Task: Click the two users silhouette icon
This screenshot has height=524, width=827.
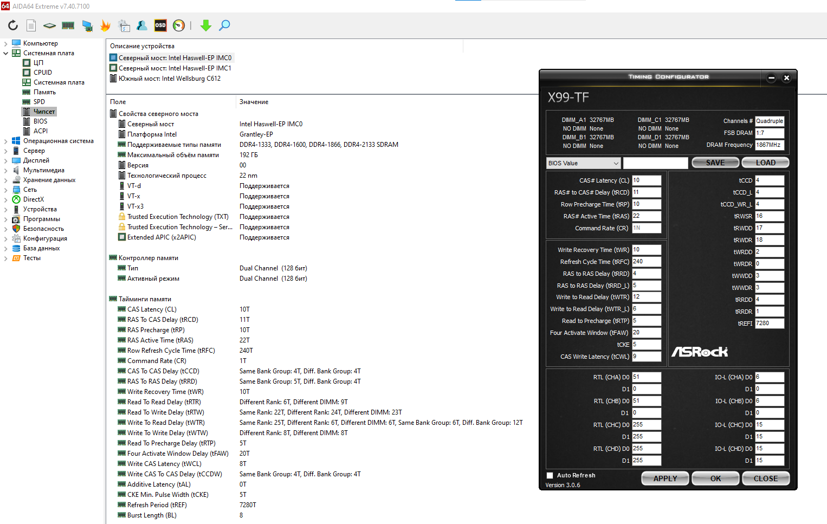Action: click(x=142, y=25)
